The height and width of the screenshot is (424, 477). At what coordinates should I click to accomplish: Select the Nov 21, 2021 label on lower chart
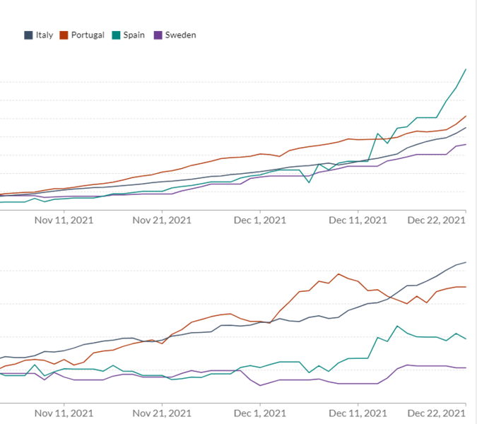pos(162,412)
